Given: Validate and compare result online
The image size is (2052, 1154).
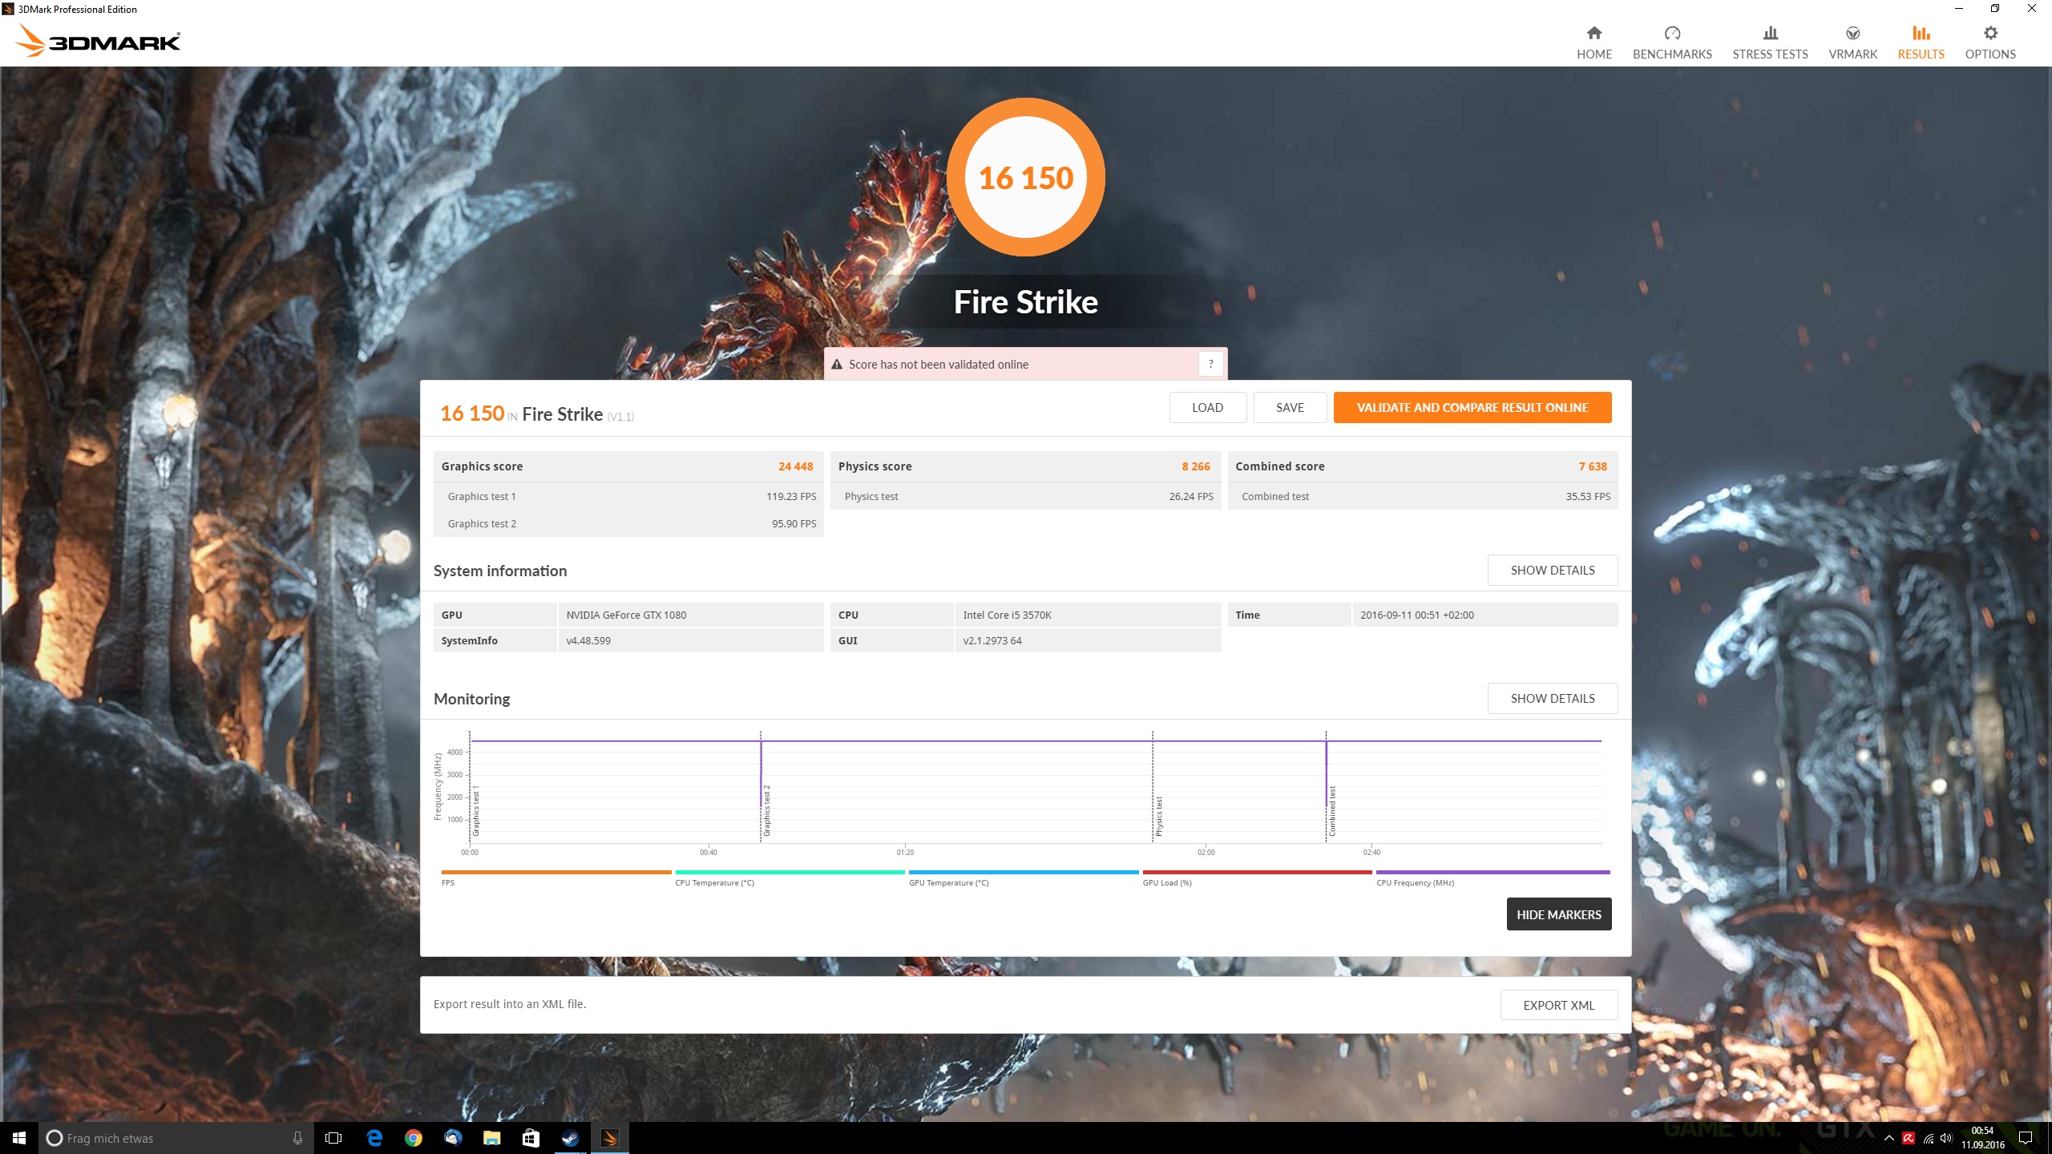Looking at the screenshot, I should pyautogui.click(x=1472, y=407).
